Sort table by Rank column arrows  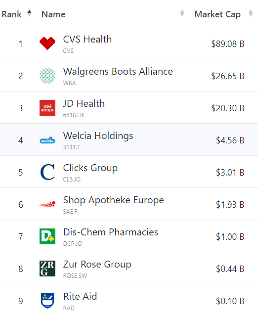(x=29, y=13)
